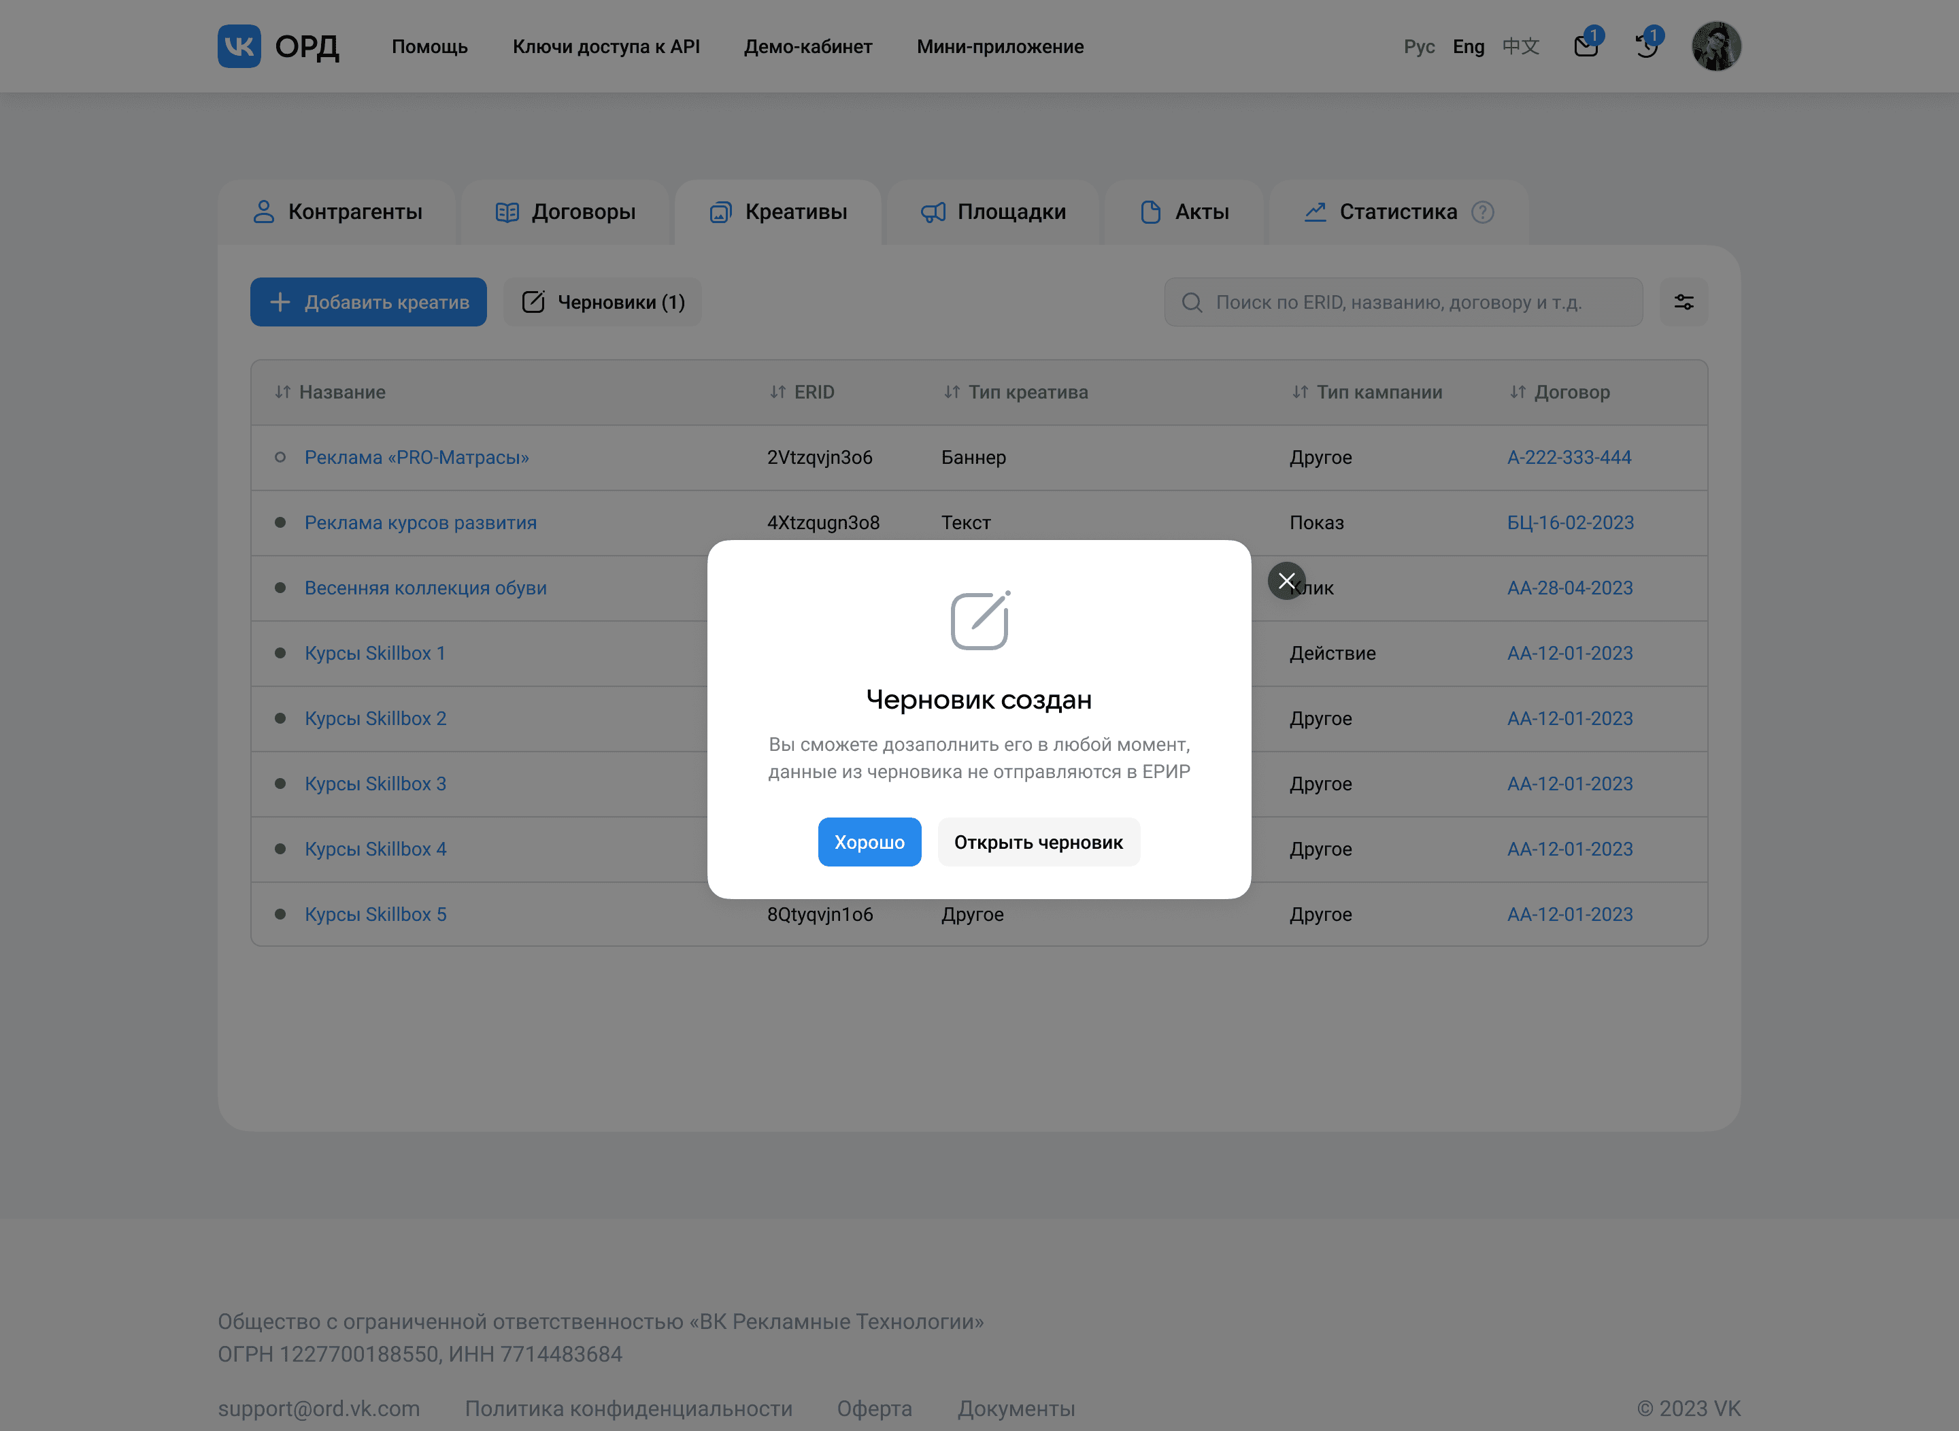The height and width of the screenshot is (1431, 1959).
Task: Open the user avatar profile
Action: tap(1715, 46)
